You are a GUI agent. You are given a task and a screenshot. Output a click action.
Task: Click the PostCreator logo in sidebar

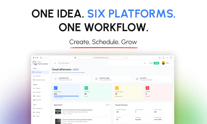click(40, 63)
